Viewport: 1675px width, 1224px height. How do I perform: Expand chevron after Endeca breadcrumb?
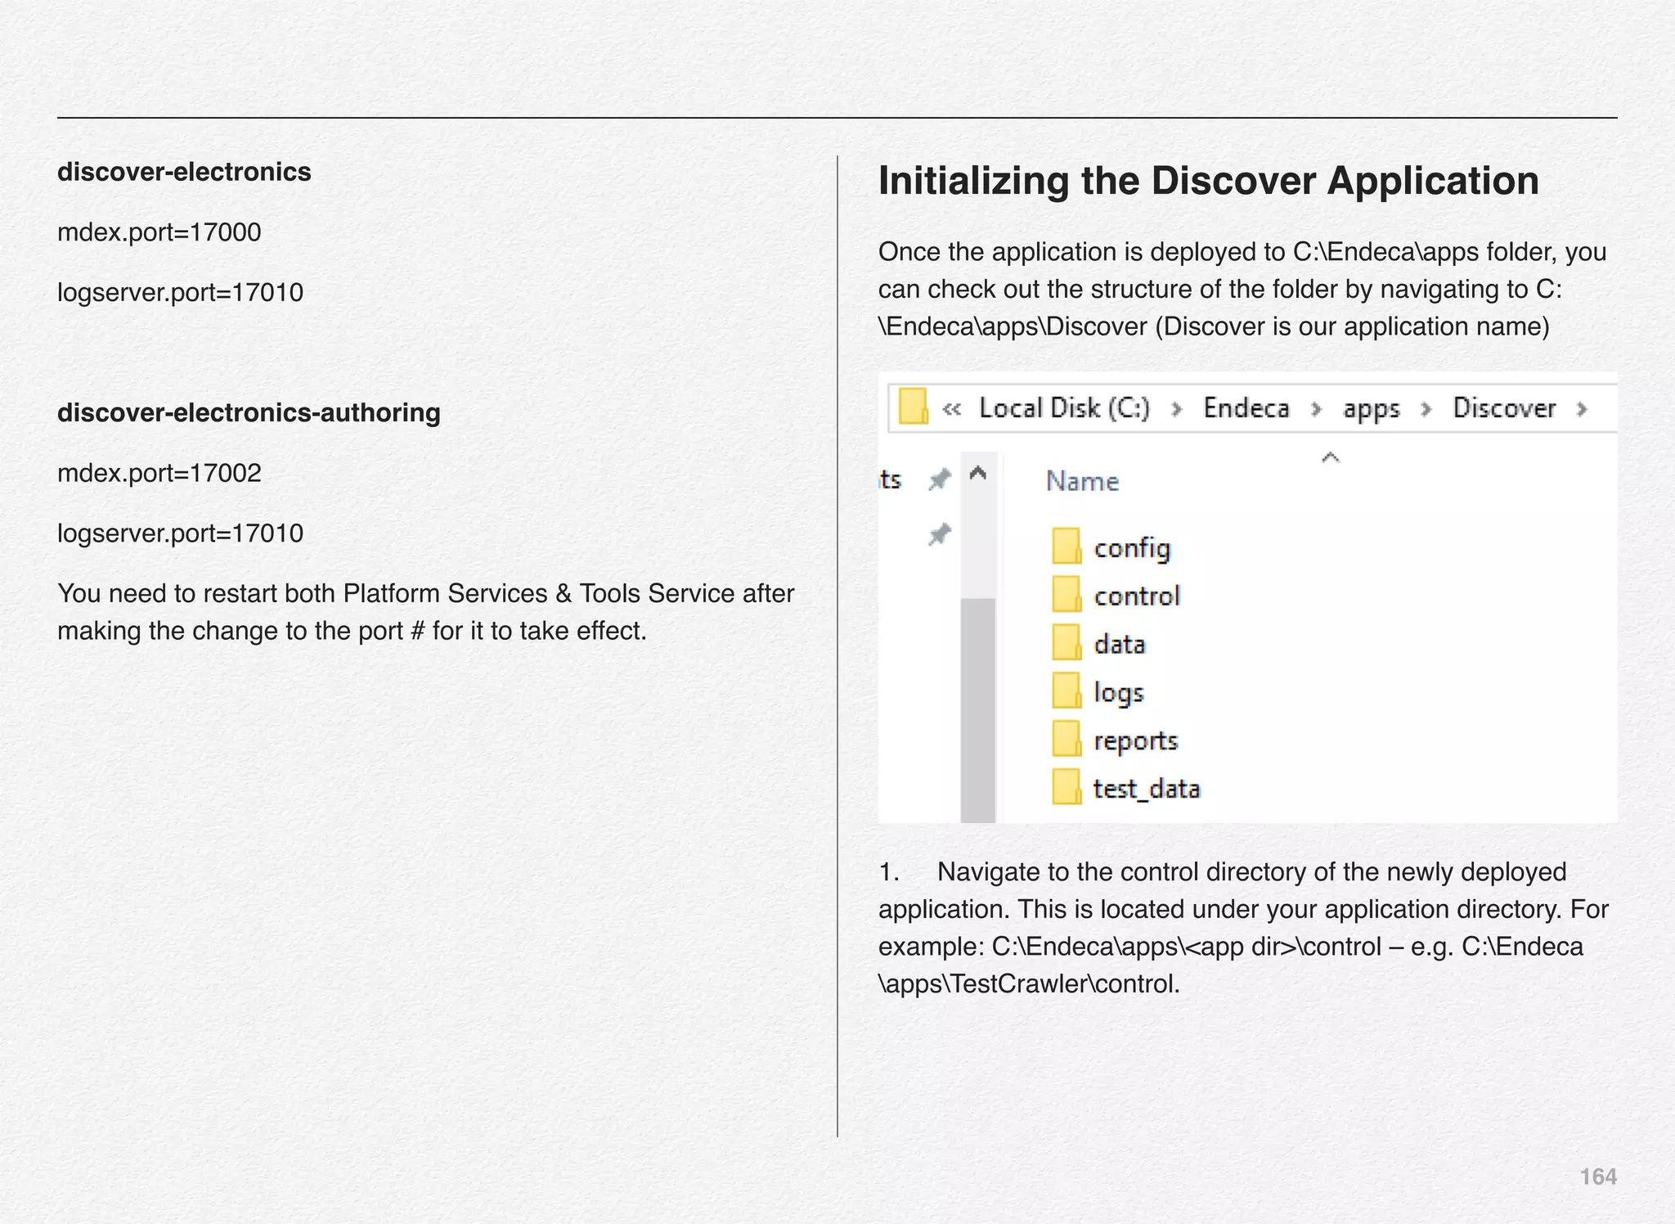pos(1316,408)
